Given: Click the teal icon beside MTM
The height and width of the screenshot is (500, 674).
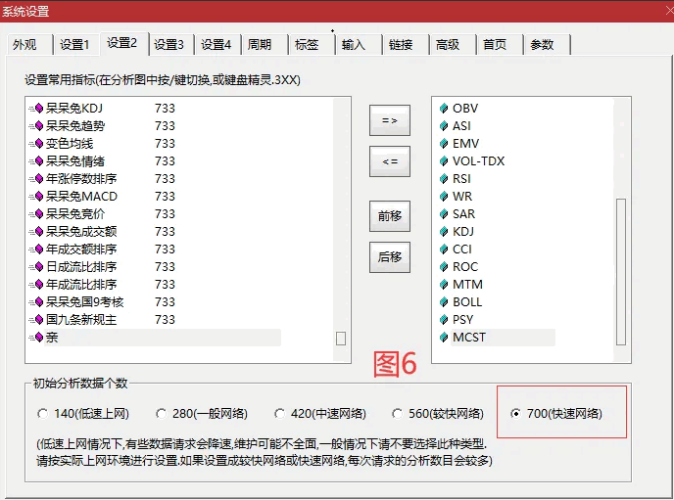Looking at the screenshot, I should pyautogui.click(x=444, y=284).
